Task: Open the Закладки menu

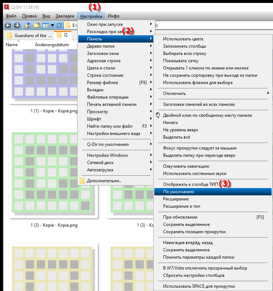Action: pos(65,16)
